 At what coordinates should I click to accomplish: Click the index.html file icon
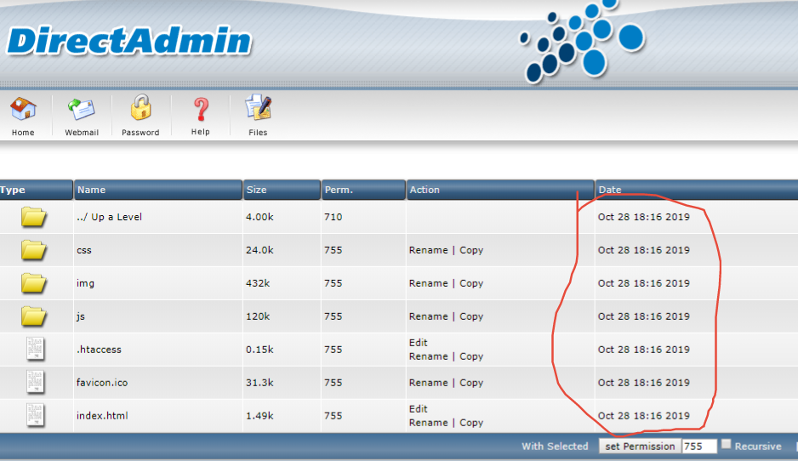click(35, 415)
